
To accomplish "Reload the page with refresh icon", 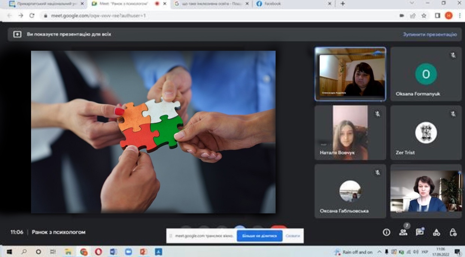I will tap(32, 16).
